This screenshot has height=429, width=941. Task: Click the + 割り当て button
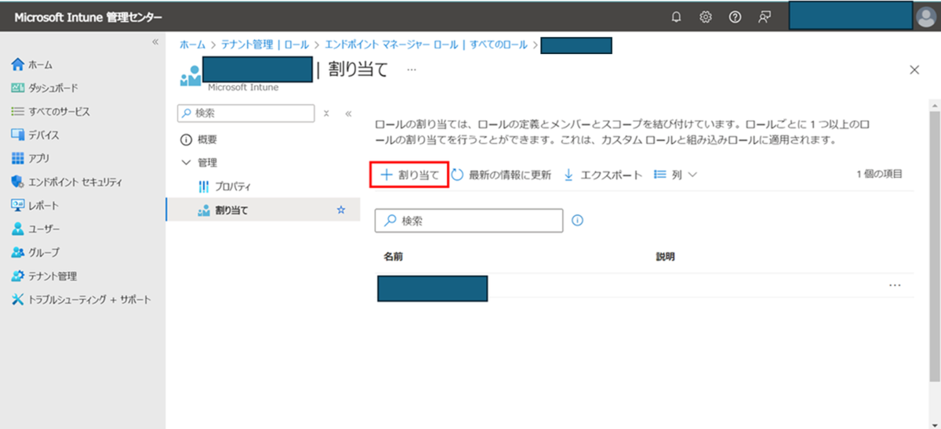(x=409, y=175)
